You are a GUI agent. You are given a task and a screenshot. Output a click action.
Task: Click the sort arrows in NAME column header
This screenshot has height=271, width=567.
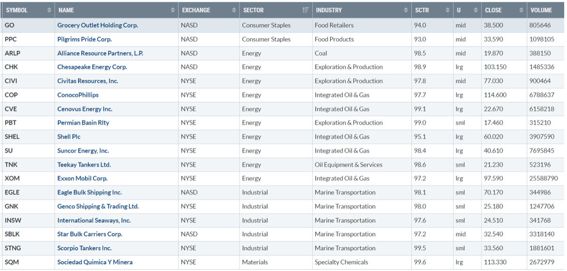tap(173, 10)
